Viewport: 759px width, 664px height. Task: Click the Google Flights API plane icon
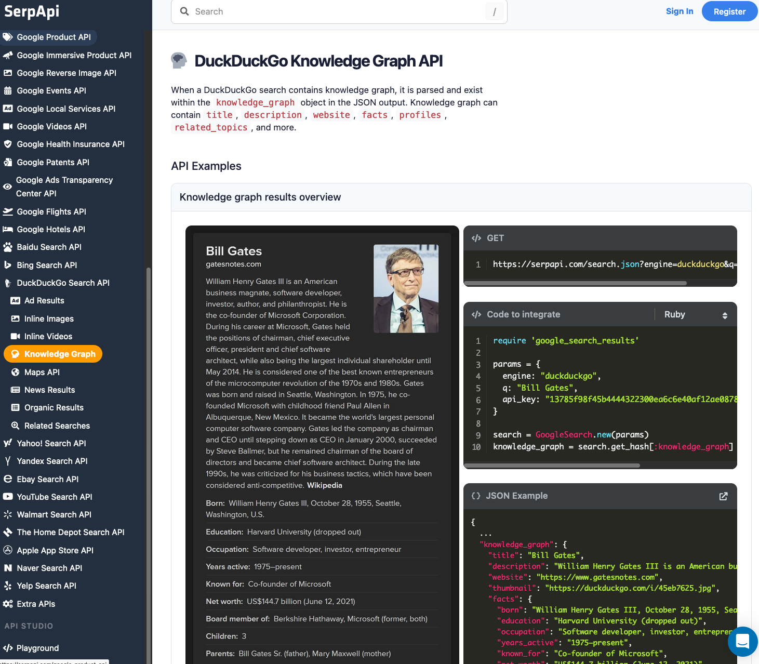coord(8,211)
